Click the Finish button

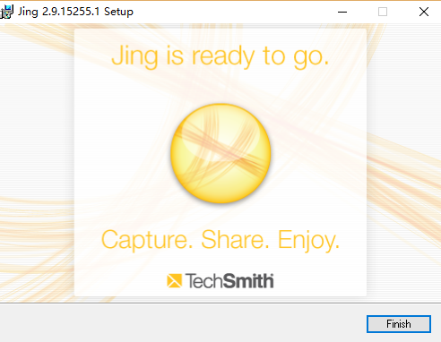pyautogui.click(x=399, y=324)
